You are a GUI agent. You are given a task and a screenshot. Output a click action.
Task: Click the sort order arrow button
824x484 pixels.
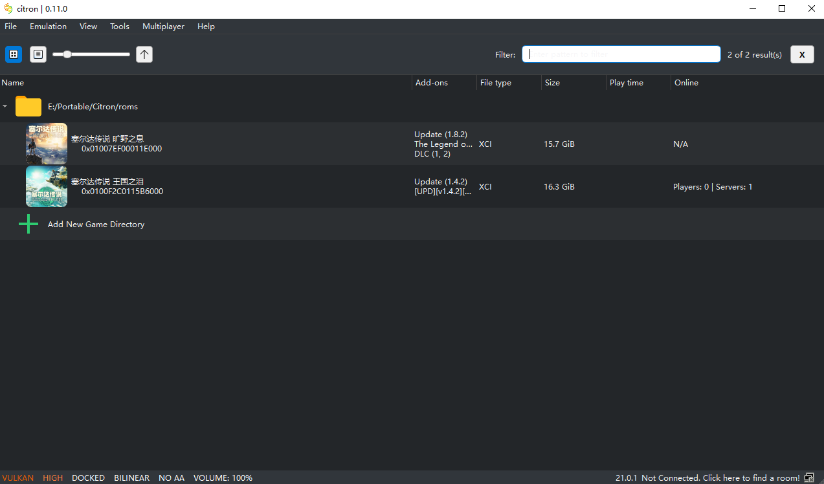(144, 54)
